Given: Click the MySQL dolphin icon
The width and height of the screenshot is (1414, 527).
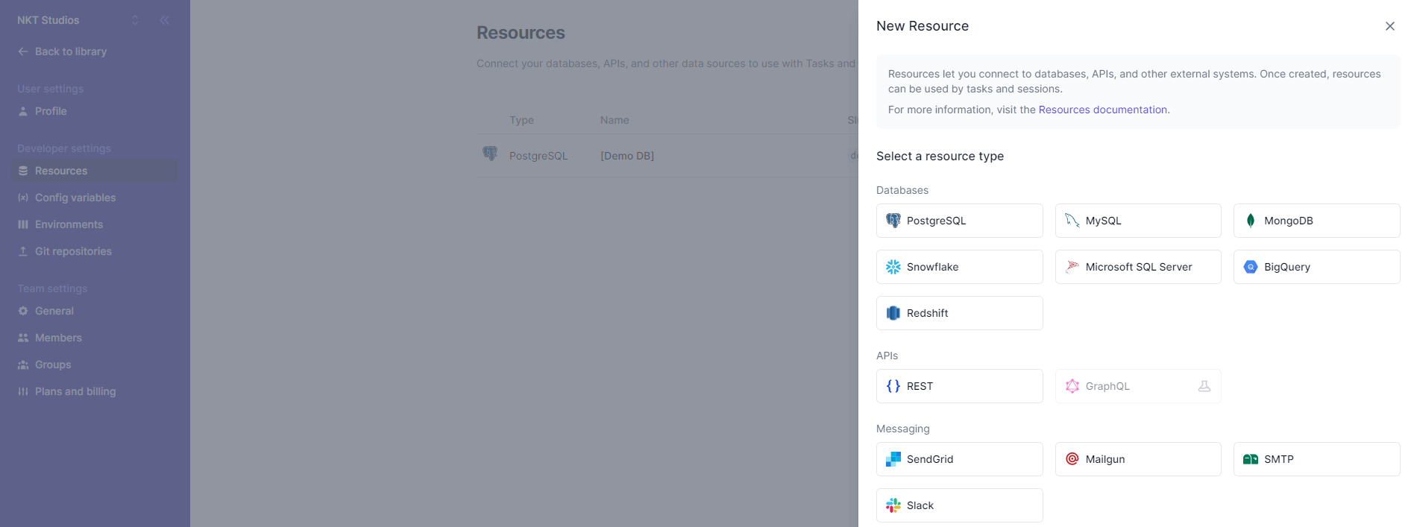Looking at the screenshot, I should (1072, 221).
